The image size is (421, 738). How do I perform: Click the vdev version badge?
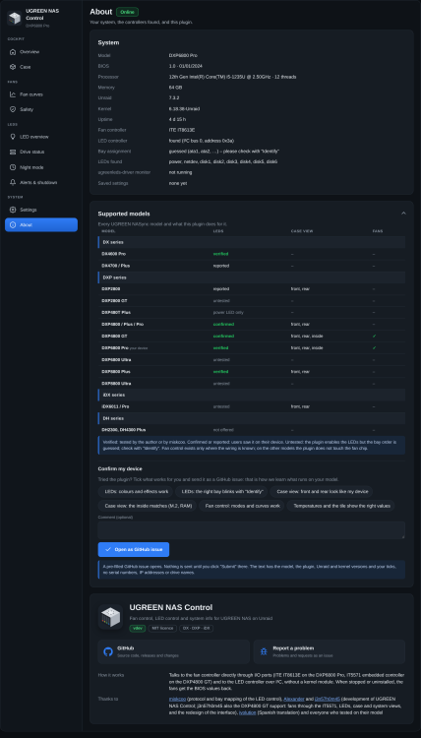click(x=138, y=629)
